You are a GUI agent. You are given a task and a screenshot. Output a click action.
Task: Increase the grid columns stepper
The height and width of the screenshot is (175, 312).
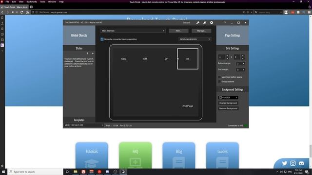click(227, 56)
